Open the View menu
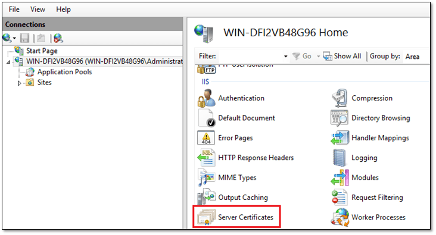 (38, 10)
